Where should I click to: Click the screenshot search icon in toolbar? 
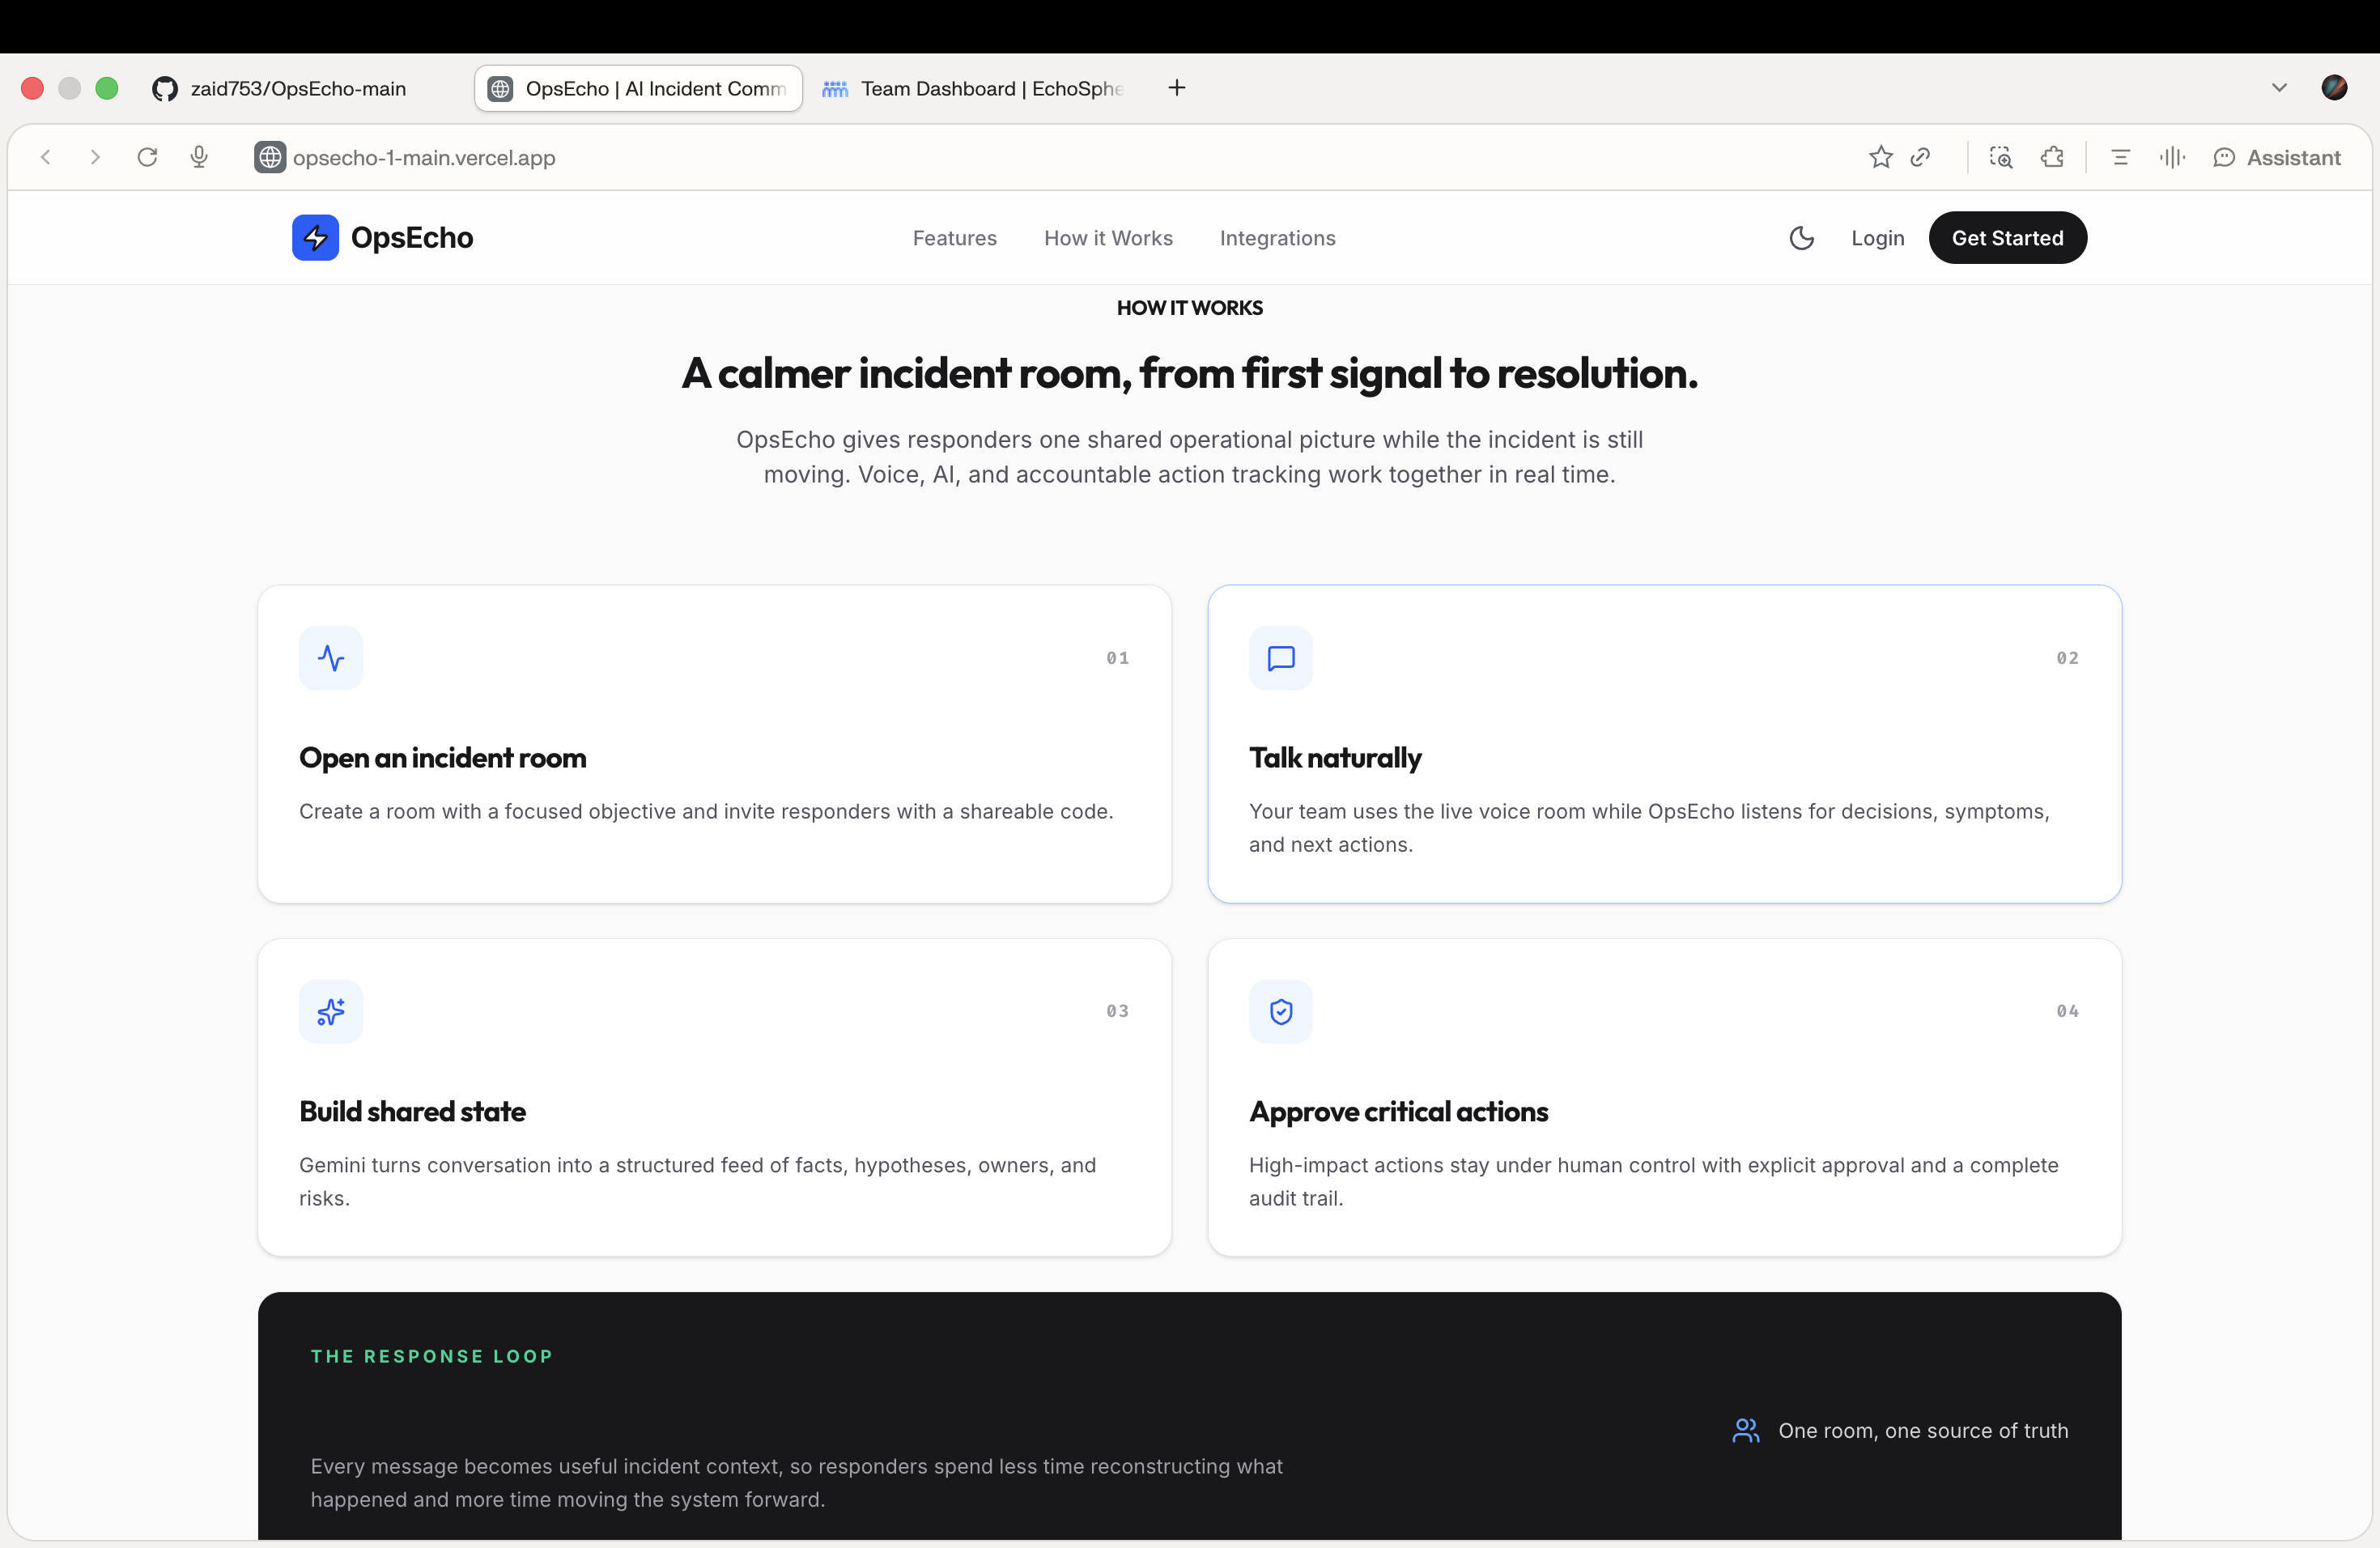(x=2000, y=157)
